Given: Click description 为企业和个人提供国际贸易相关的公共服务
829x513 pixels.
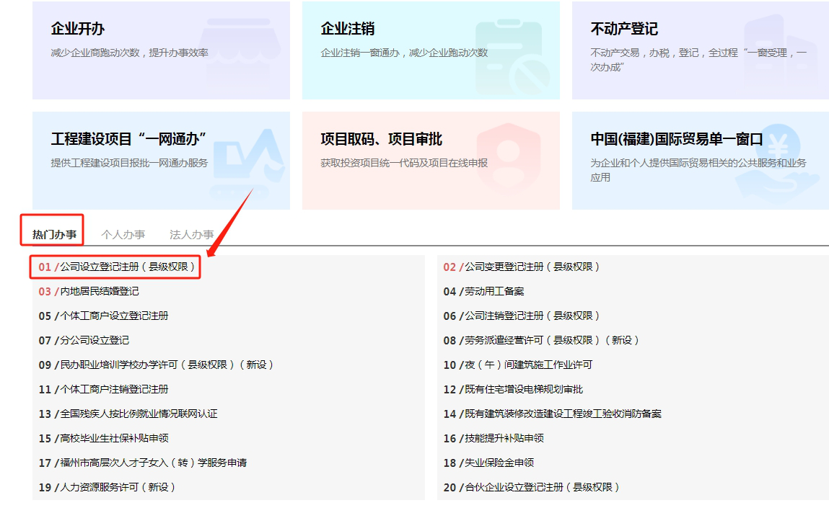Looking at the screenshot, I should click(x=698, y=170).
